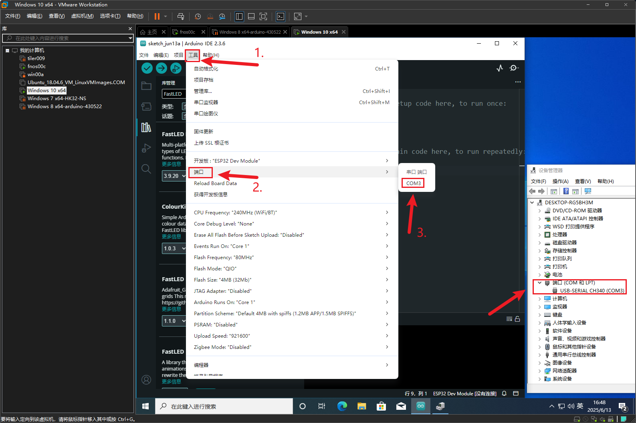Open the Debug sidebar icon
636x423 pixels.
tap(146, 148)
